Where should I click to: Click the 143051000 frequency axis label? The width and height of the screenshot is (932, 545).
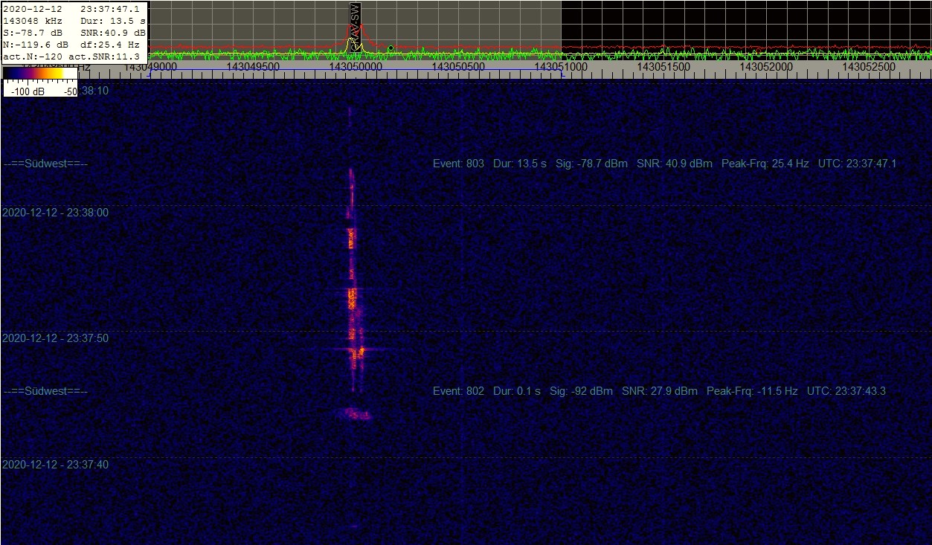[x=562, y=67]
